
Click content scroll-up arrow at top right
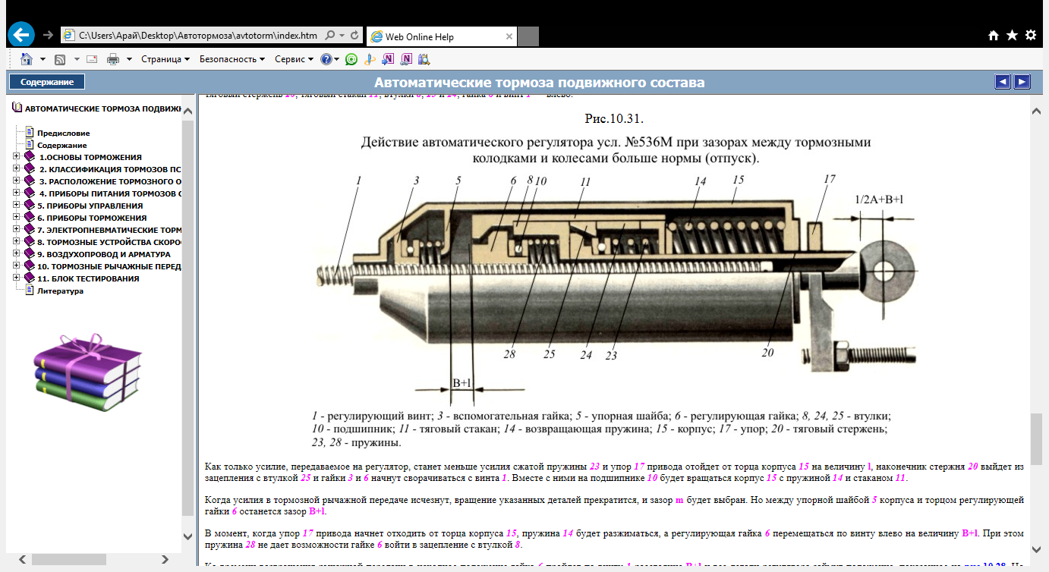tap(1036, 111)
